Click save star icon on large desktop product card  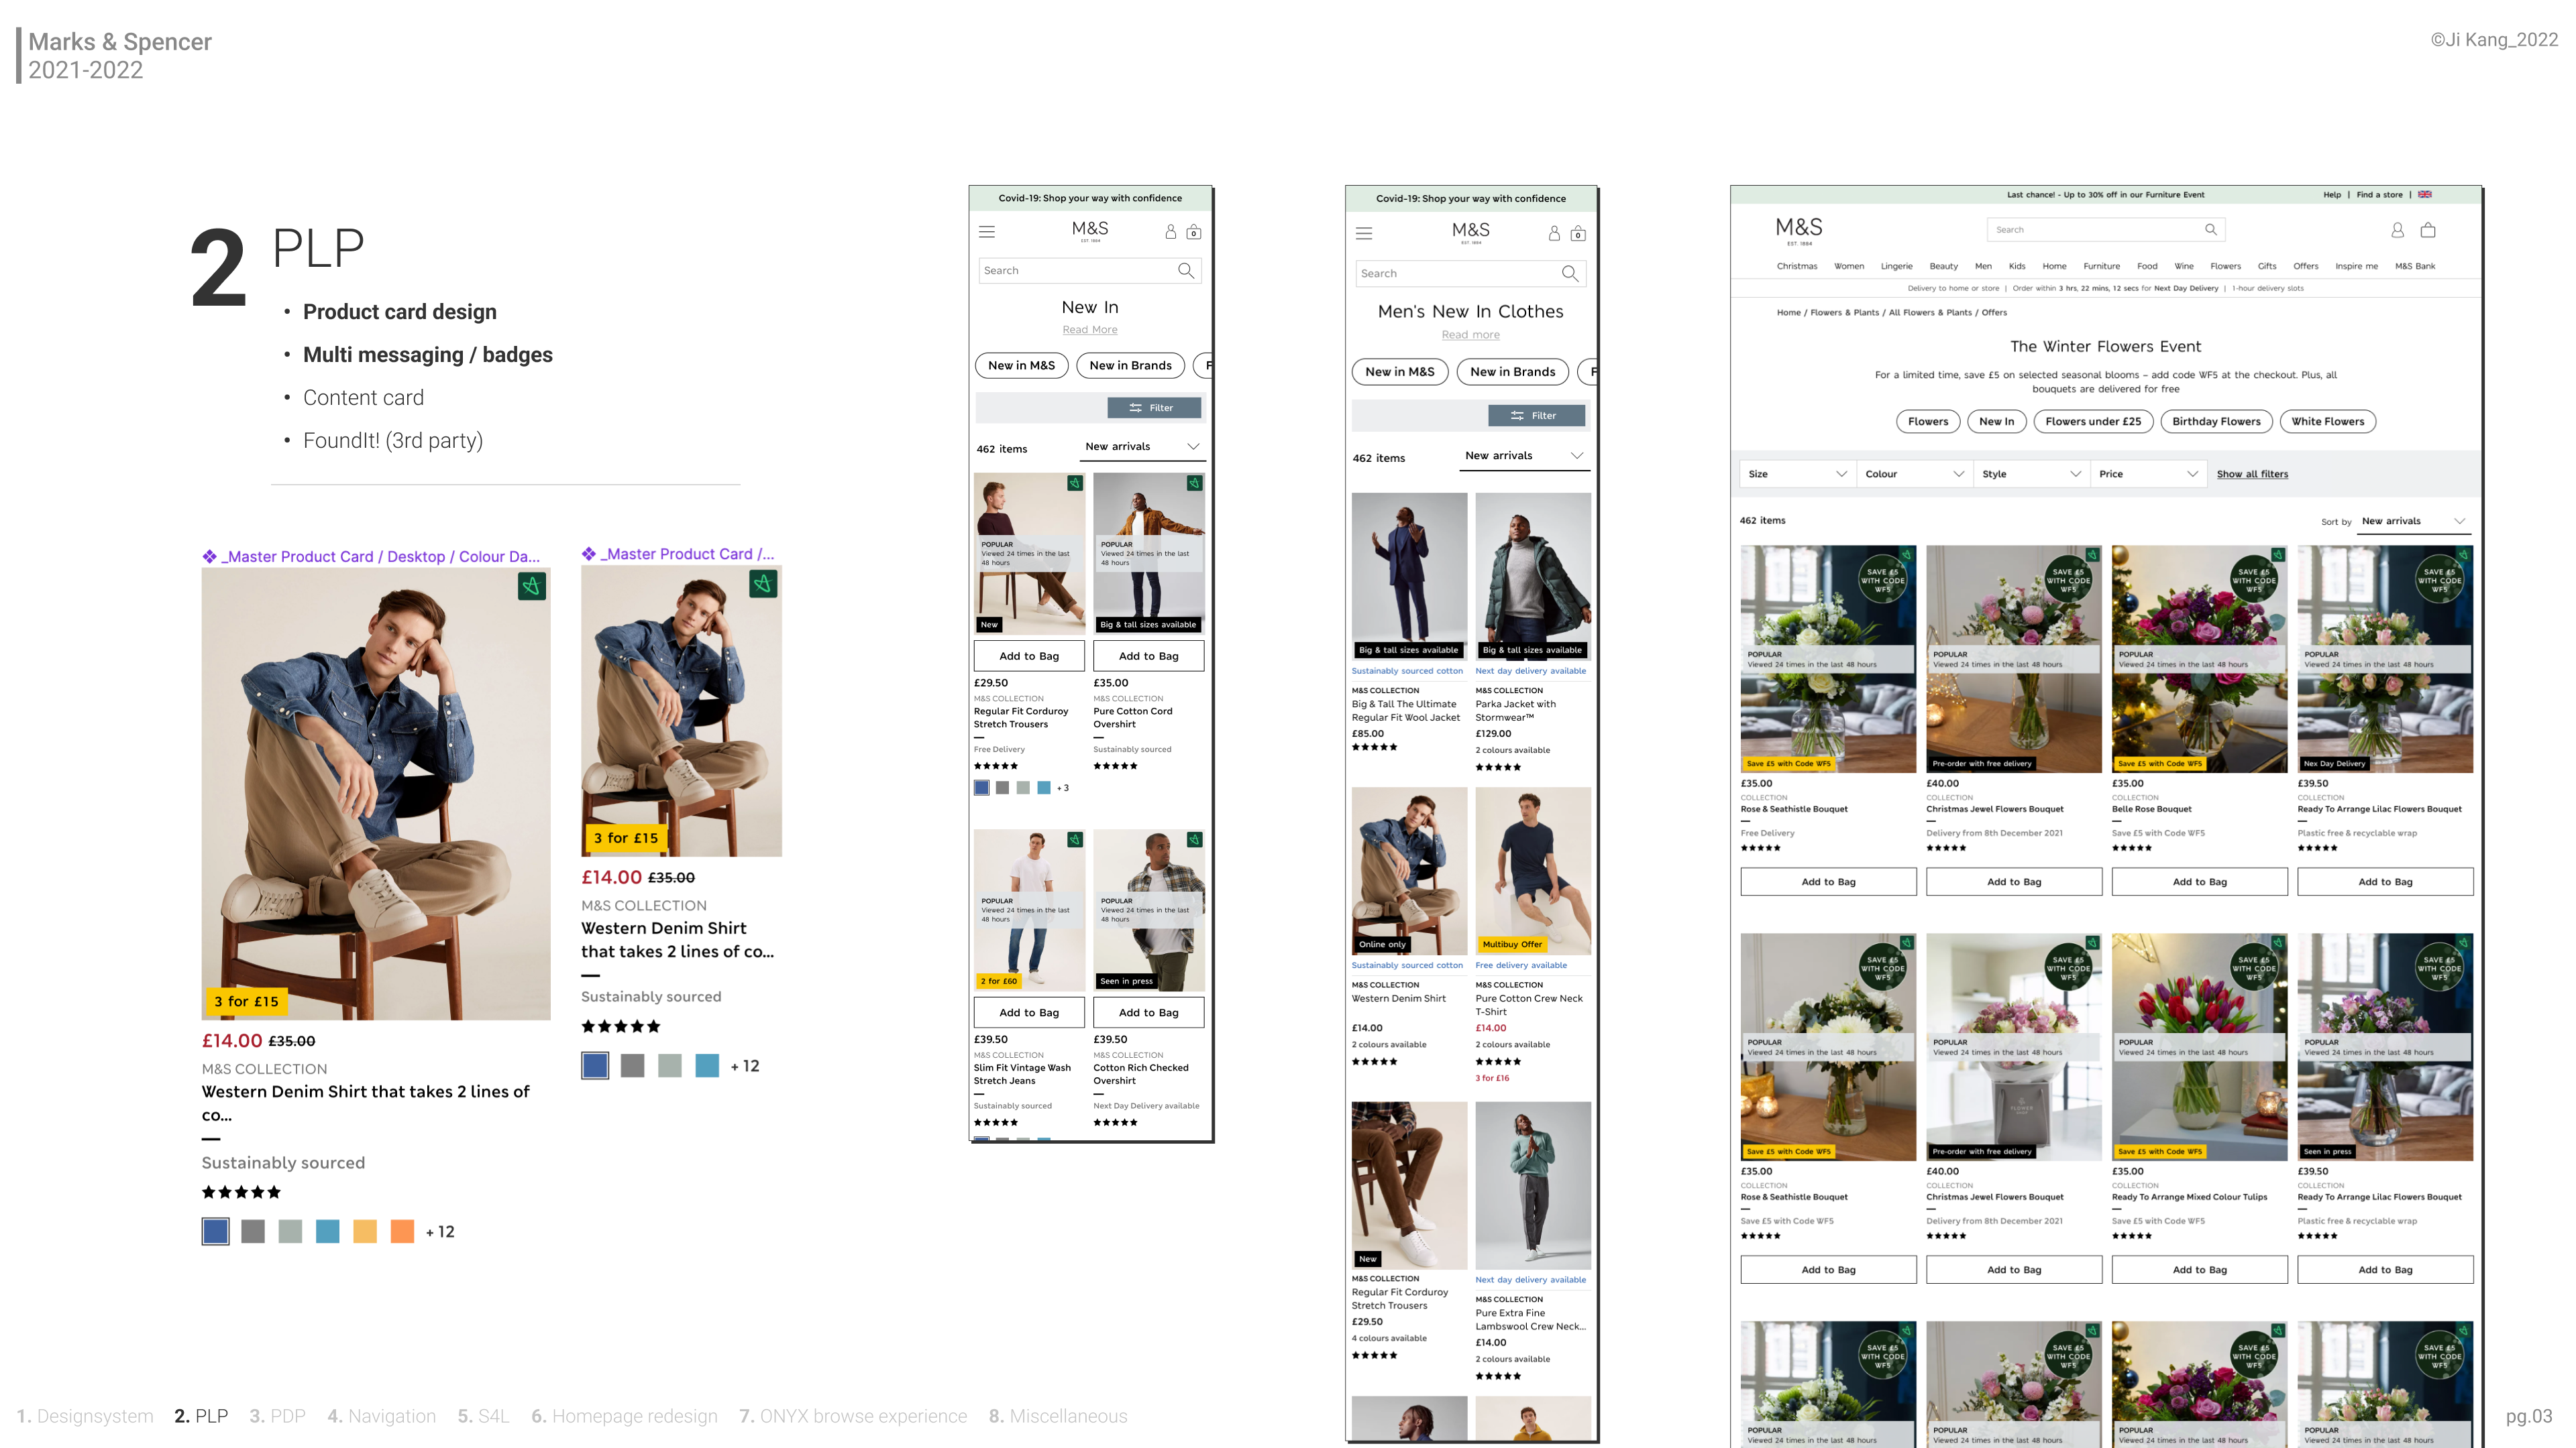532,587
